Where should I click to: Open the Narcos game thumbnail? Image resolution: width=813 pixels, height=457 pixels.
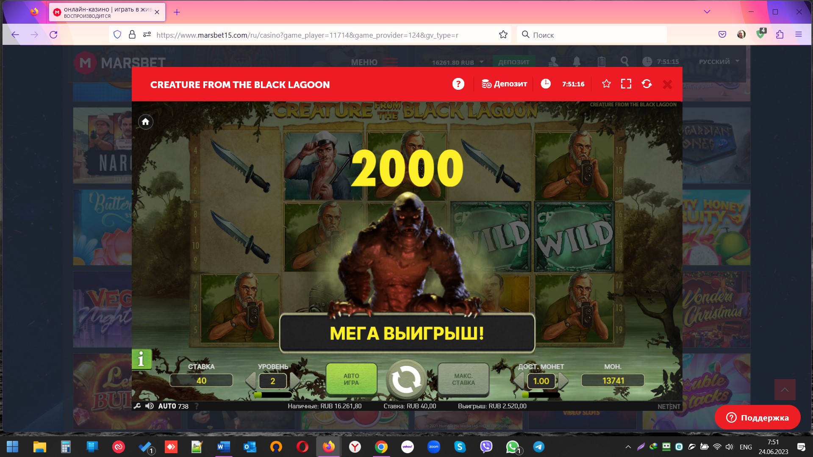(x=103, y=145)
